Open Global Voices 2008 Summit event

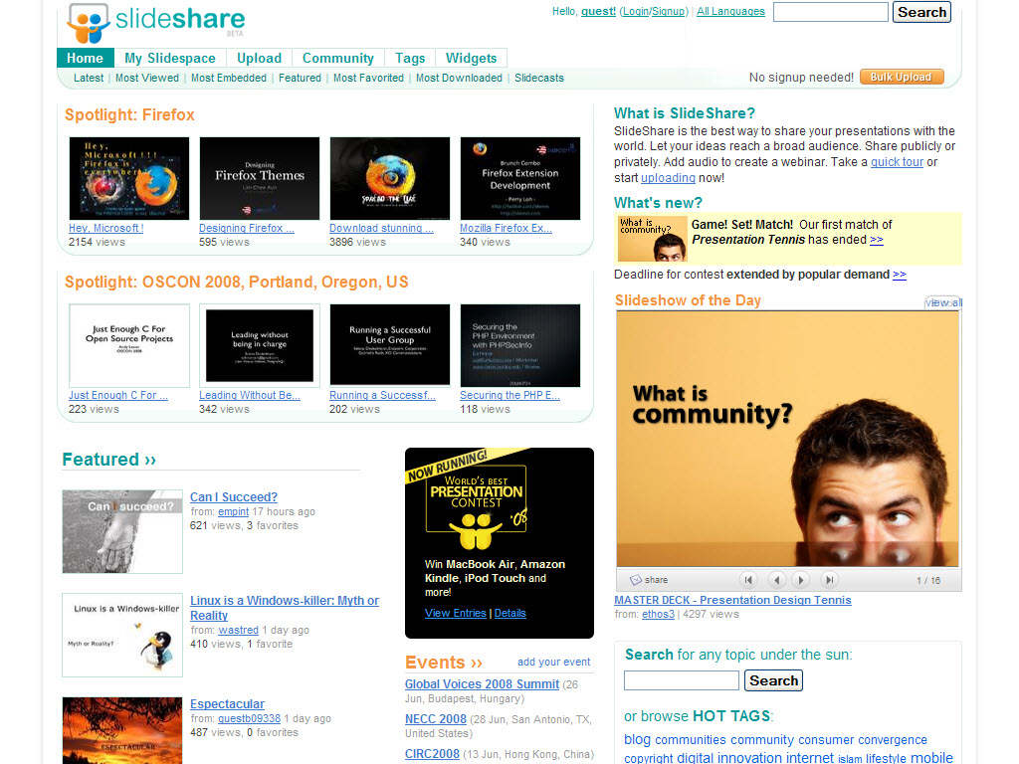coord(482,684)
